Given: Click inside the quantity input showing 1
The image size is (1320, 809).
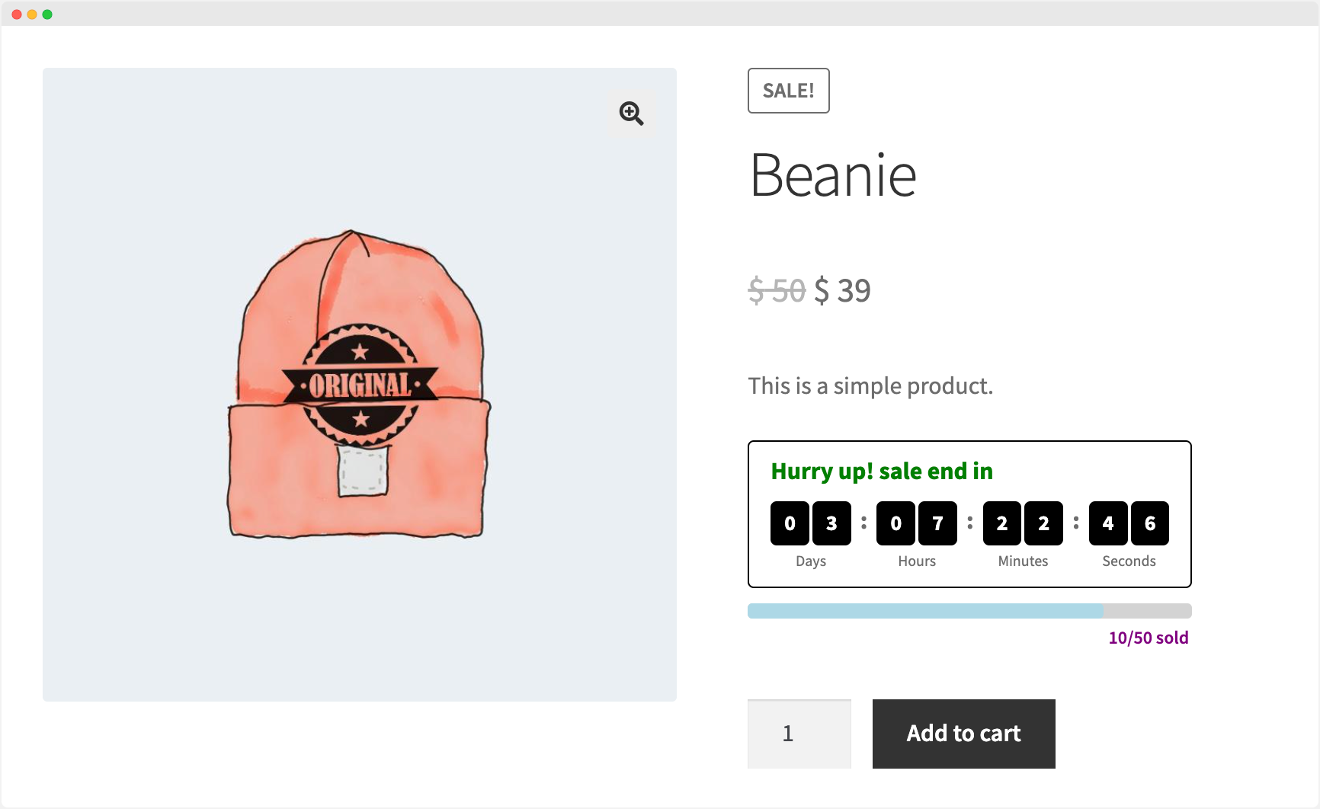Looking at the screenshot, I should (x=799, y=734).
